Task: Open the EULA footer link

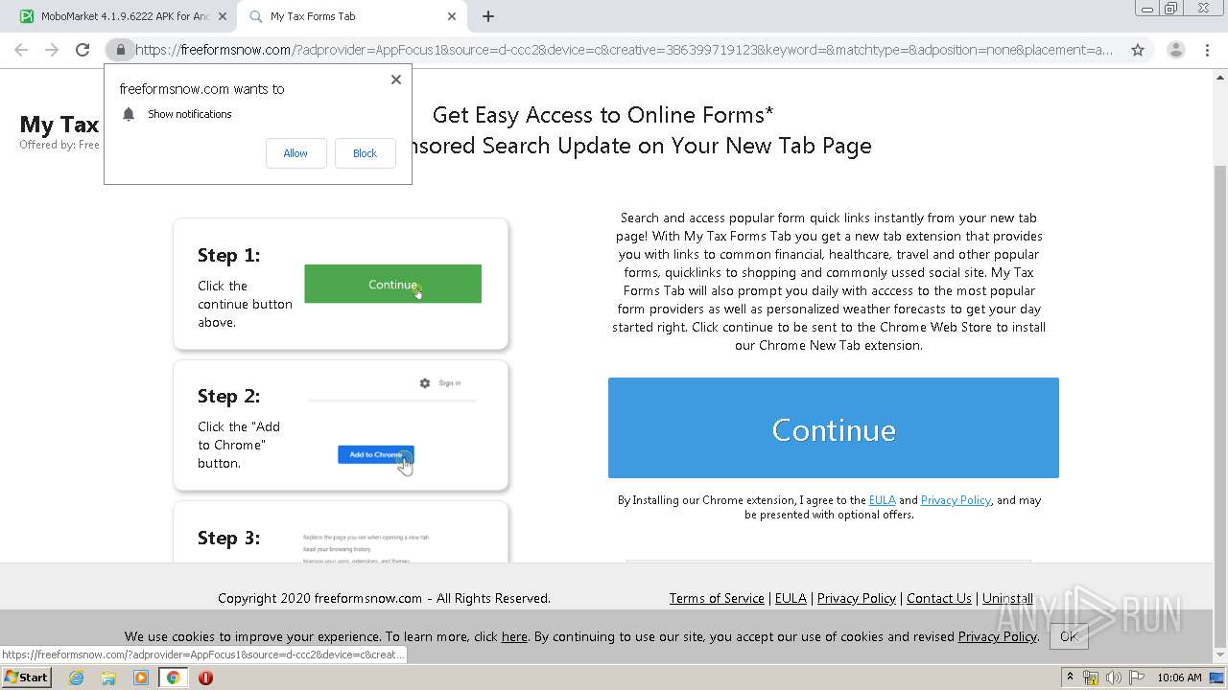Action: point(791,598)
